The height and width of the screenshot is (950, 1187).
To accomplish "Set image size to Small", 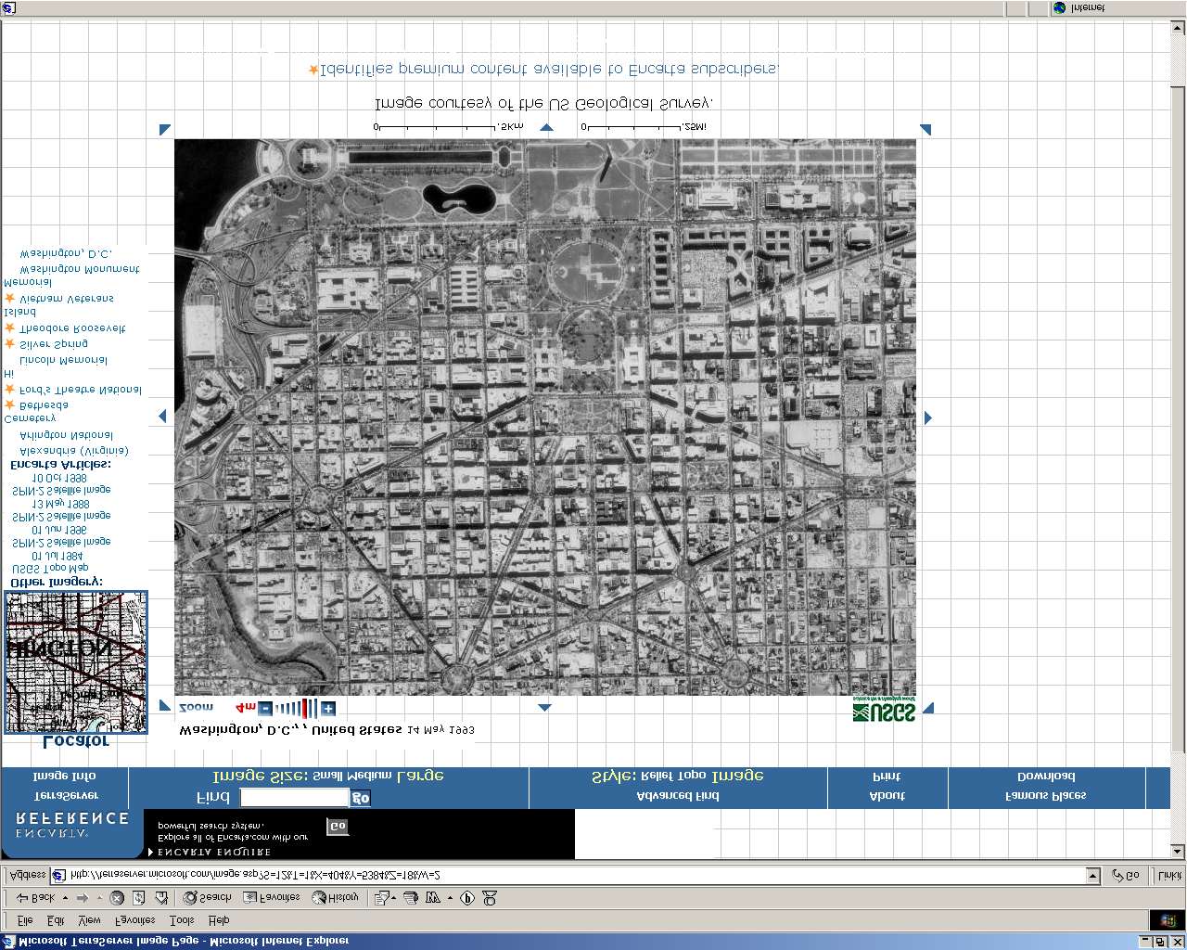I will [x=328, y=777].
